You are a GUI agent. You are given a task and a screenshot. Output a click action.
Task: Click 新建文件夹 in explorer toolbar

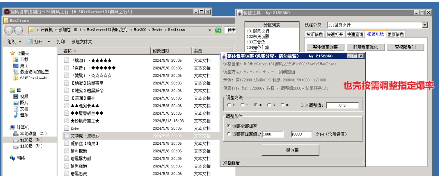82,42
